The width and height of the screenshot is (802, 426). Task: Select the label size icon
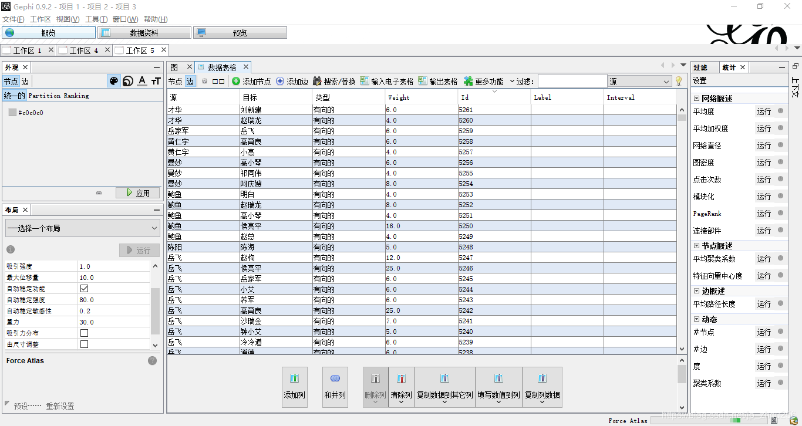156,82
